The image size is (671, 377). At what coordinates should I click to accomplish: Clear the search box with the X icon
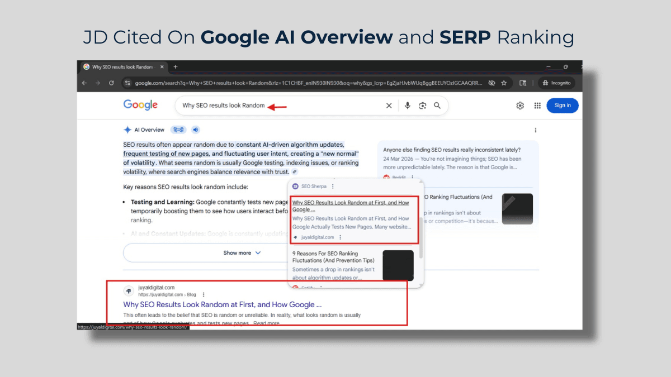point(389,106)
